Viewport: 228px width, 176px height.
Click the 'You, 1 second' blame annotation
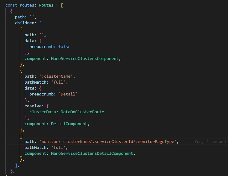point(210,142)
